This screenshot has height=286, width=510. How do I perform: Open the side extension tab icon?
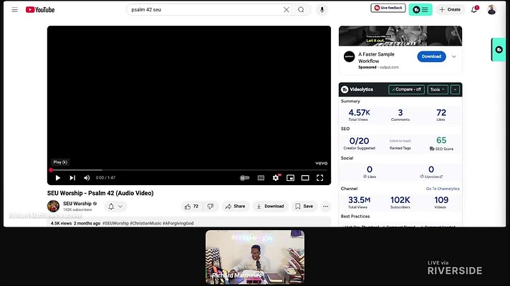click(x=499, y=49)
